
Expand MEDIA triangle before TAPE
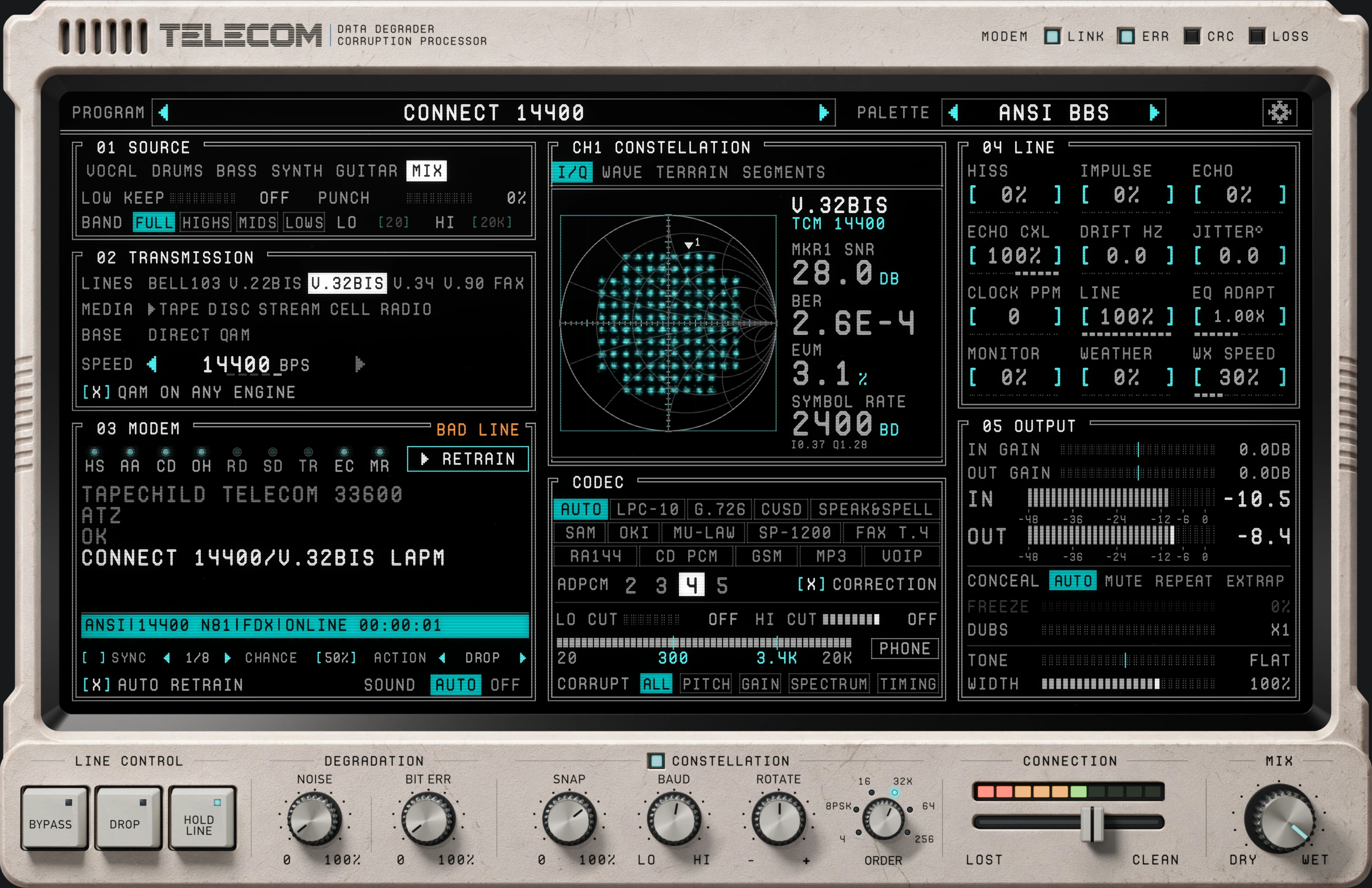point(151,309)
